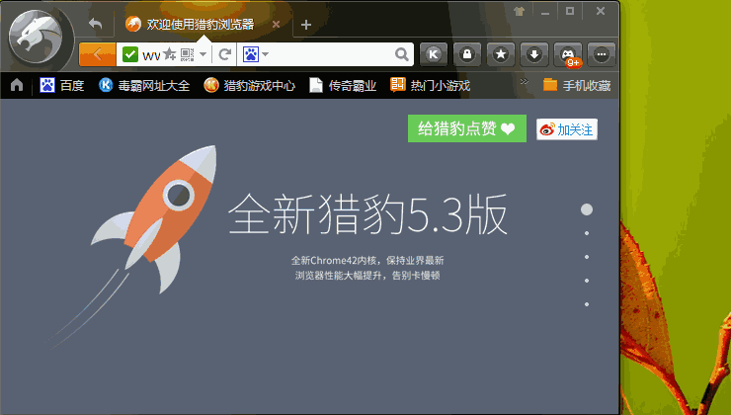Image resolution: width=731 pixels, height=415 pixels.
Task: Open a new tab with plus button
Action: tap(306, 25)
